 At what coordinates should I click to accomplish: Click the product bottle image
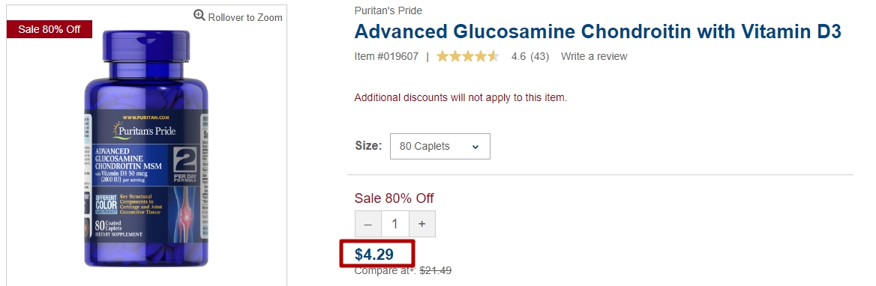coord(146,147)
